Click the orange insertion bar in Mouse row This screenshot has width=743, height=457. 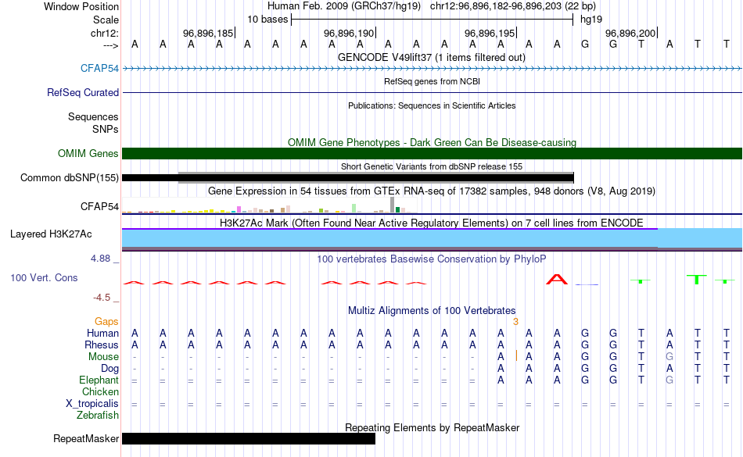[x=516, y=355]
